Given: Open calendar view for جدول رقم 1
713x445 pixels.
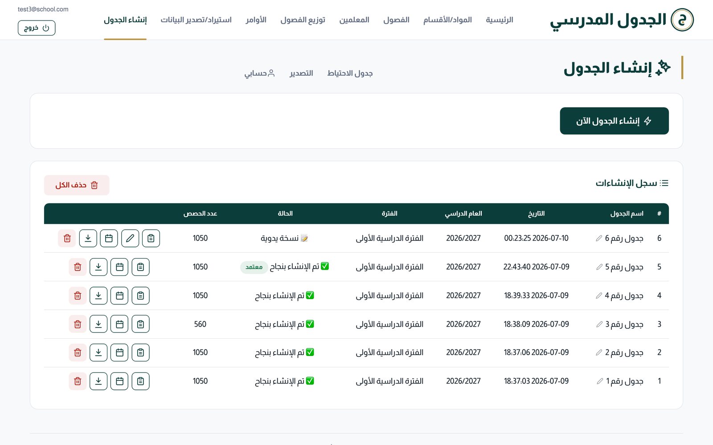Looking at the screenshot, I should tap(119, 381).
